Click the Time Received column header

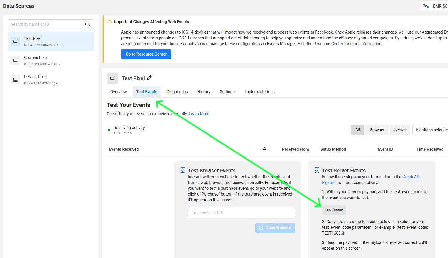(x=430, y=149)
